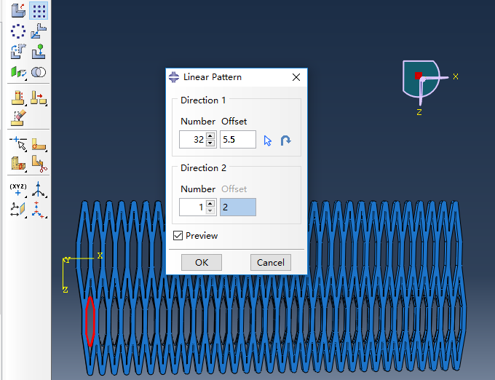Select the eraser feature tool
This screenshot has height=380, width=495.
(x=18, y=118)
